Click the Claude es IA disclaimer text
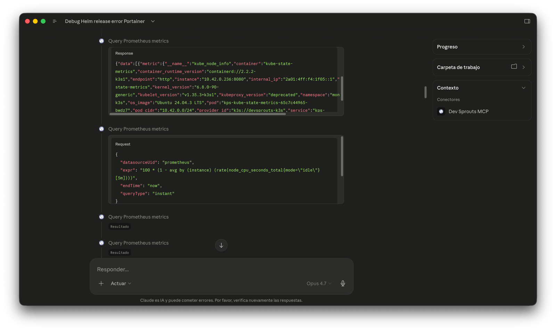Screen dimensions: 556x331 [221, 300]
